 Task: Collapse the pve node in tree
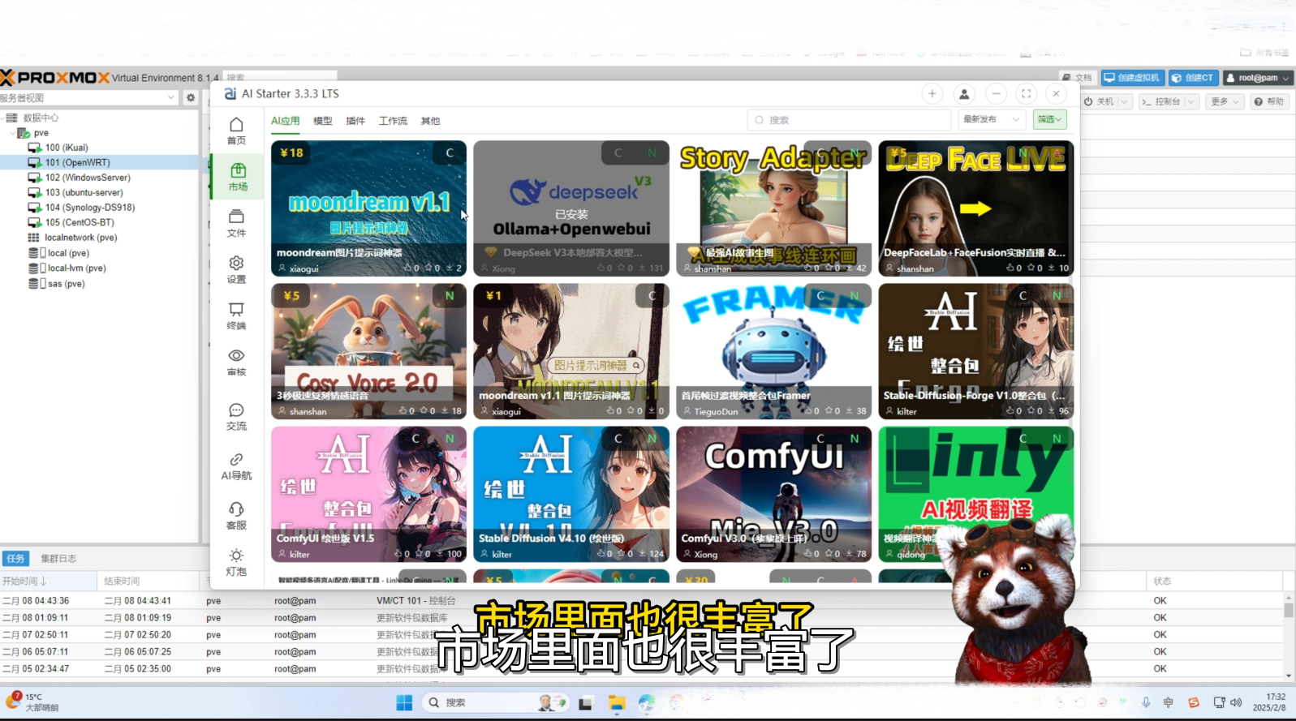[x=11, y=133]
